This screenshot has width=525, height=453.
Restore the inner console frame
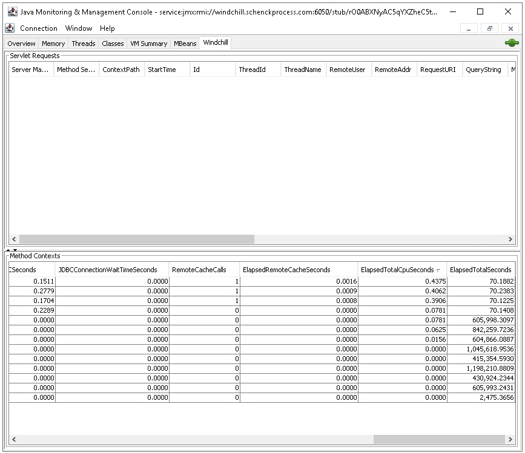(x=490, y=28)
